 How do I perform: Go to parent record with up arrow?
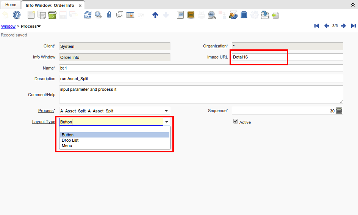[155, 15]
